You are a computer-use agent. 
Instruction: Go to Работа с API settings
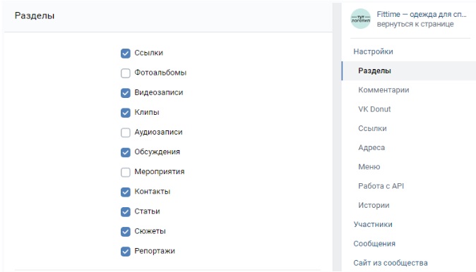(x=381, y=186)
